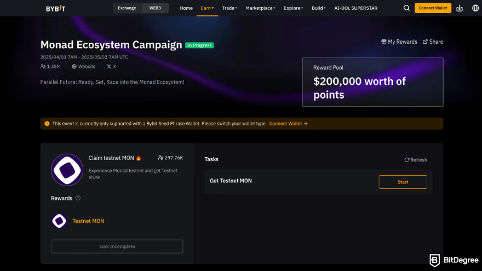This screenshot has width=482, height=271.
Task: Go to the Home menu item
Action: pos(186,8)
